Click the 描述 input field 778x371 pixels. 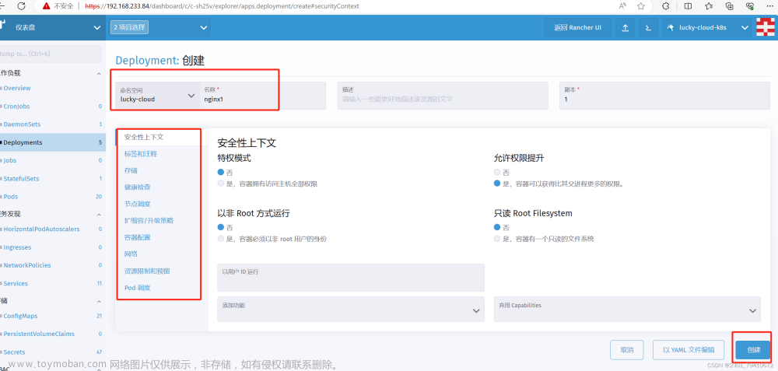pyautogui.click(x=443, y=95)
